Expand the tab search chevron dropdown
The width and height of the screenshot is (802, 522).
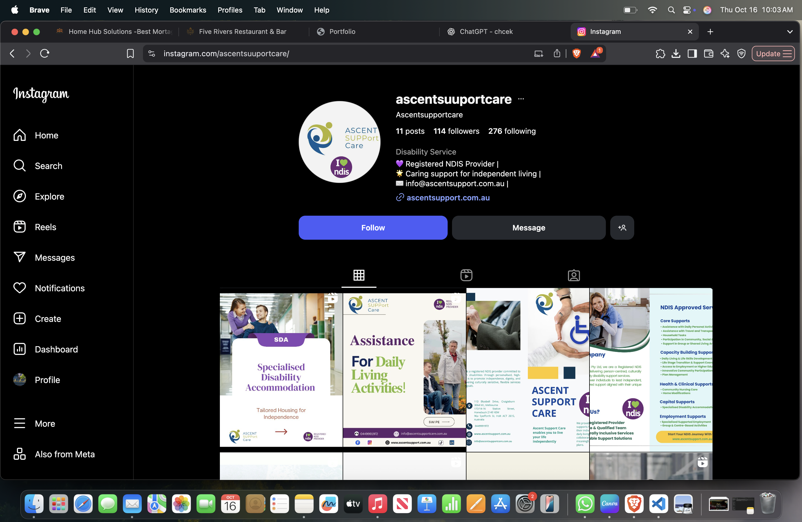click(x=789, y=32)
